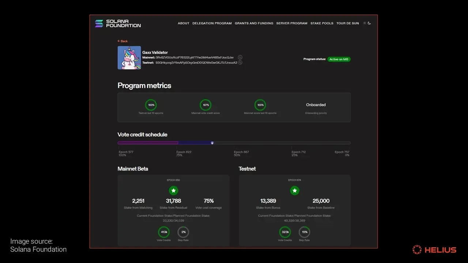Click the Mainnet Beta 2% Skip Rate ring
The height and width of the screenshot is (263, 468).
coord(183,232)
